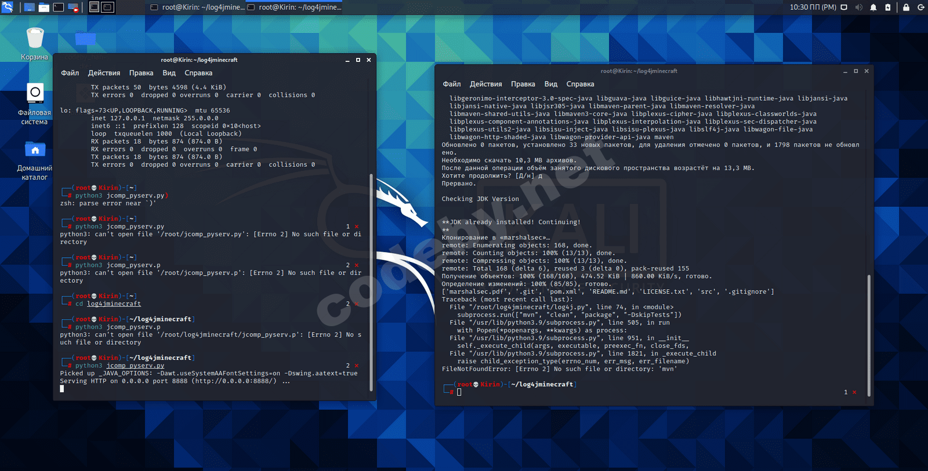928x471 pixels.
Task: Click 'Checking JDK Version' text
Action: [x=480, y=199]
